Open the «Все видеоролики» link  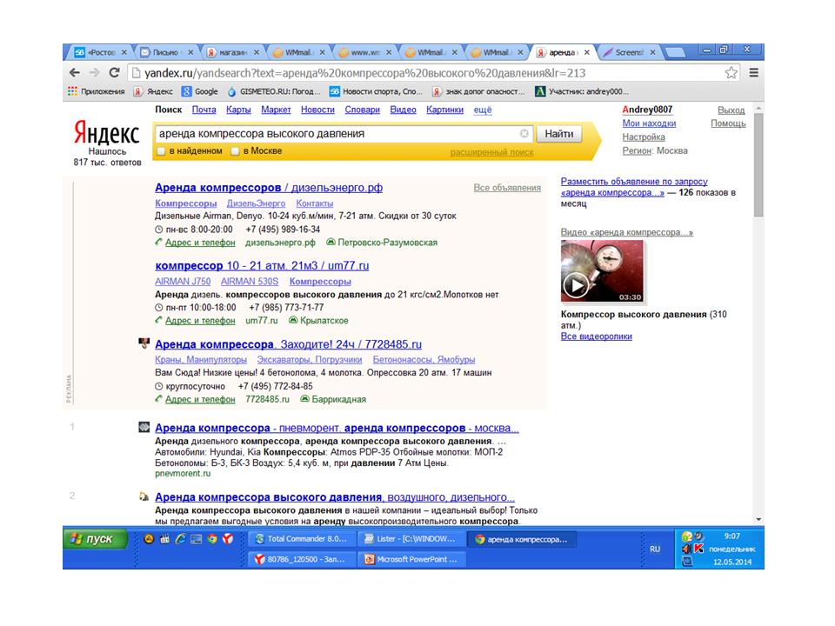click(x=597, y=336)
